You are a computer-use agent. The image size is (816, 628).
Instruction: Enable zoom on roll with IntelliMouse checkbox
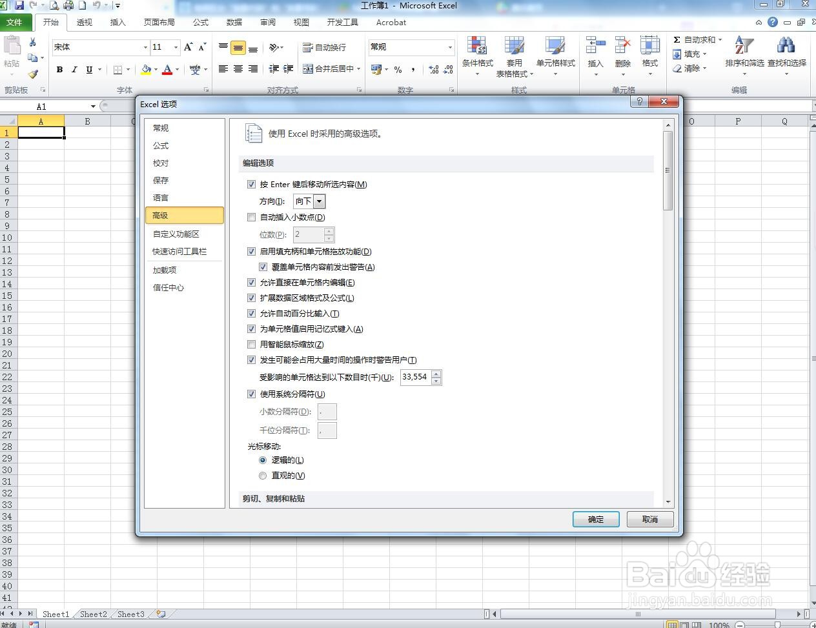point(252,345)
